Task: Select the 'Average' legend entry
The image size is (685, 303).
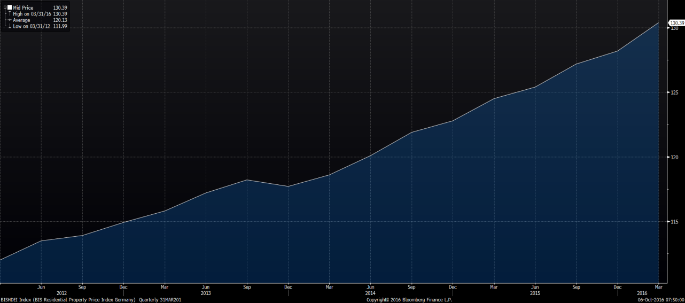Action: click(21, 20)
